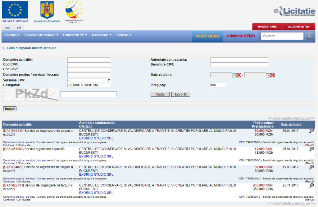Click the INREGISTRARE button
This screenshot has width=318, height=207.
pyautogui.click(x=267, y=27)
